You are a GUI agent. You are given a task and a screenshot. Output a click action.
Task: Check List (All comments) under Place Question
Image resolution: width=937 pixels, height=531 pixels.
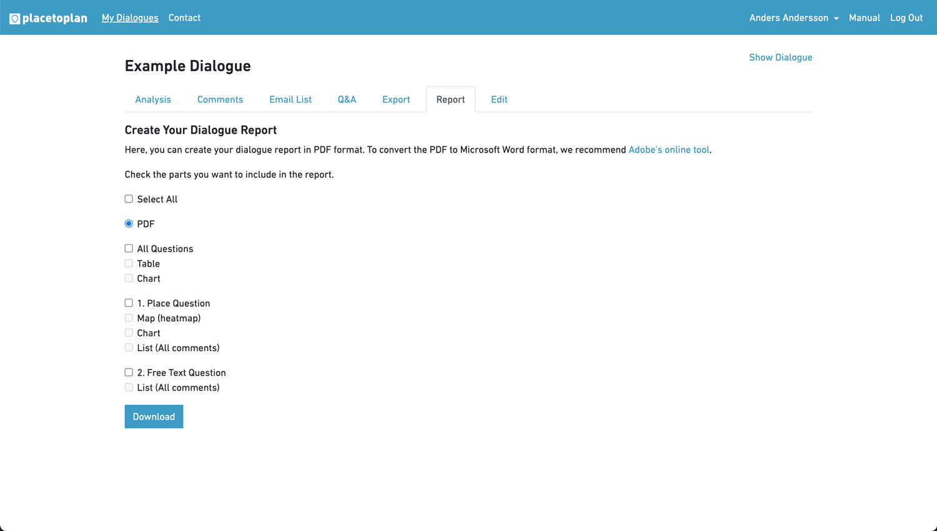(128, 347)
